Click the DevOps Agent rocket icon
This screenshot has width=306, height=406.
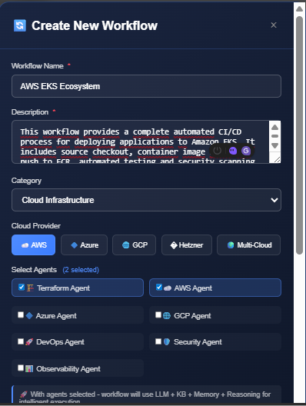point(29,342)
